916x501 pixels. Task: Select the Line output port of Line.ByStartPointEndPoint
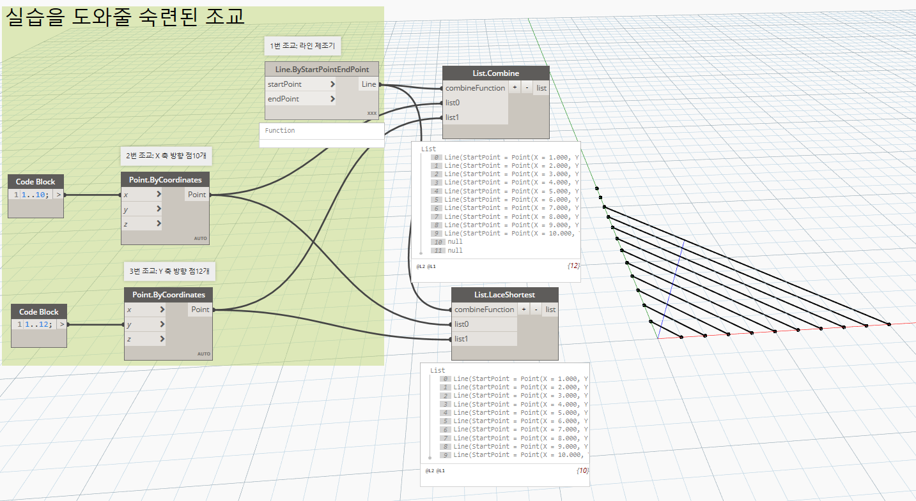tap(369, 84)
